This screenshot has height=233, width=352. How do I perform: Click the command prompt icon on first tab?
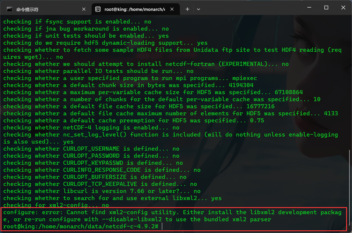9,9
